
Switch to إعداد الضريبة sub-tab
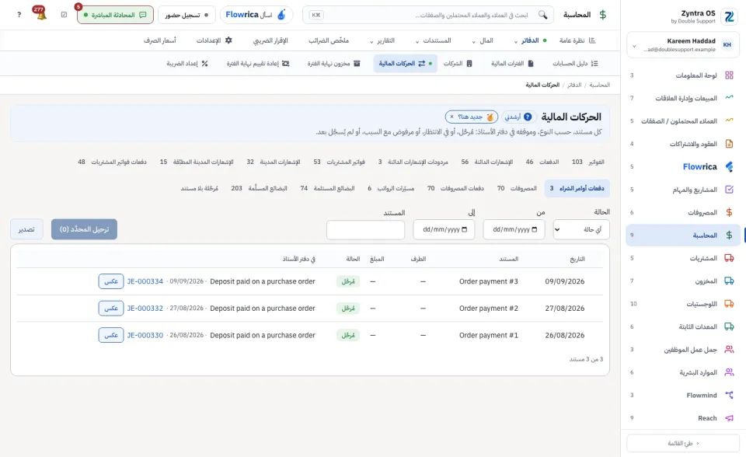[x=187, y=63]
